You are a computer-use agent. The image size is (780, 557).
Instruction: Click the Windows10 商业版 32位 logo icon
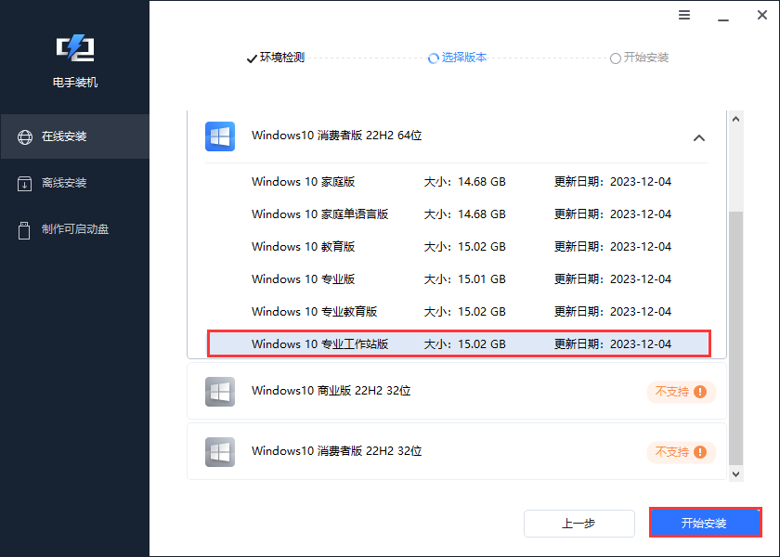pos(220,392)
